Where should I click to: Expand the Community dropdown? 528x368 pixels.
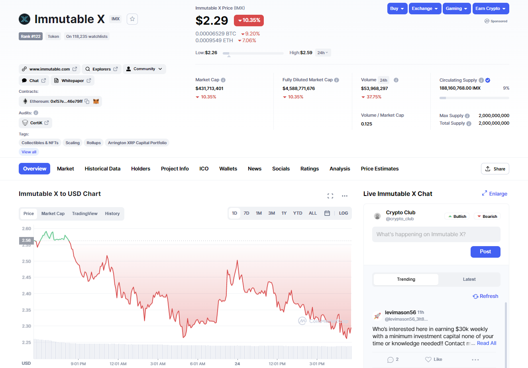click(x=144, y=69)
